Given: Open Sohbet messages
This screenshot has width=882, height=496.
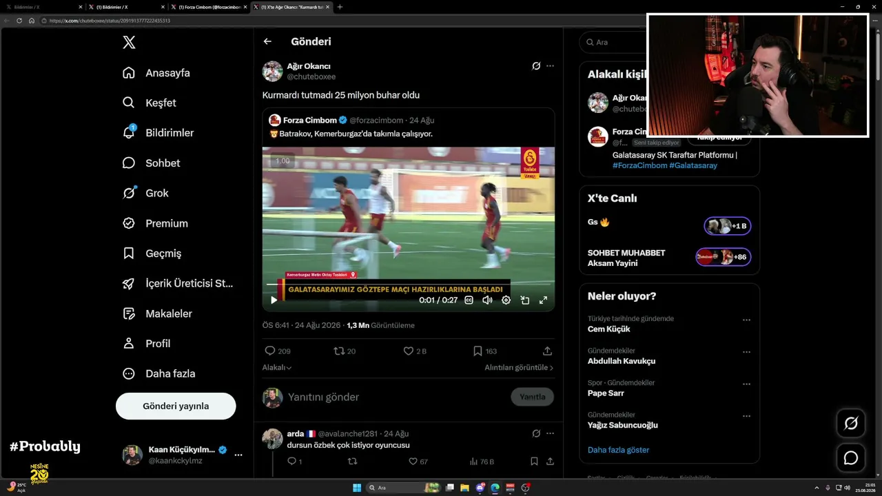Looking at the screenshot, I should (151, 163).
